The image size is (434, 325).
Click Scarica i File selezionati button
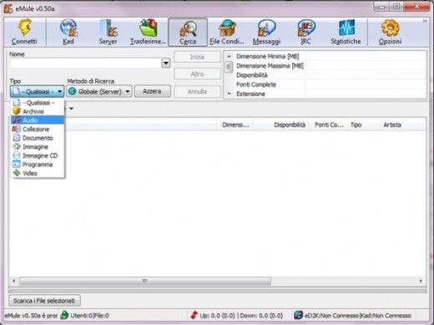coord(44,301)
